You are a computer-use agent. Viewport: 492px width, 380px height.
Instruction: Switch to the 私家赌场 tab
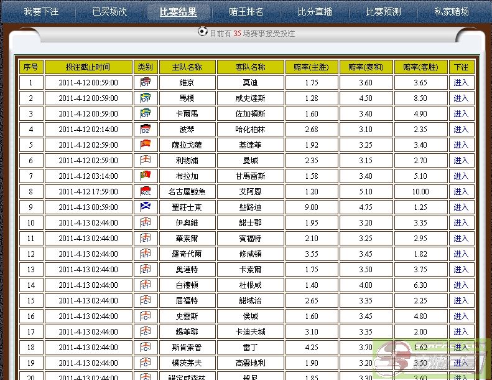click(452, 11)
